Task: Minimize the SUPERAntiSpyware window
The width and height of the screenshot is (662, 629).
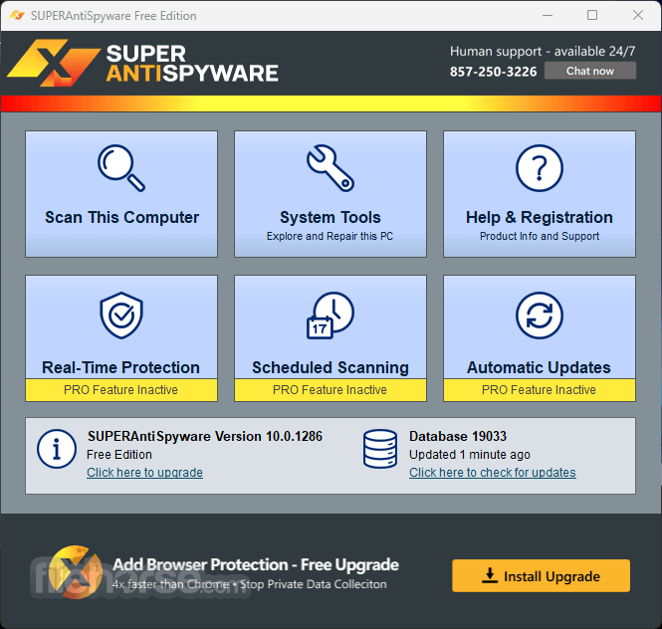Action: 548,16
